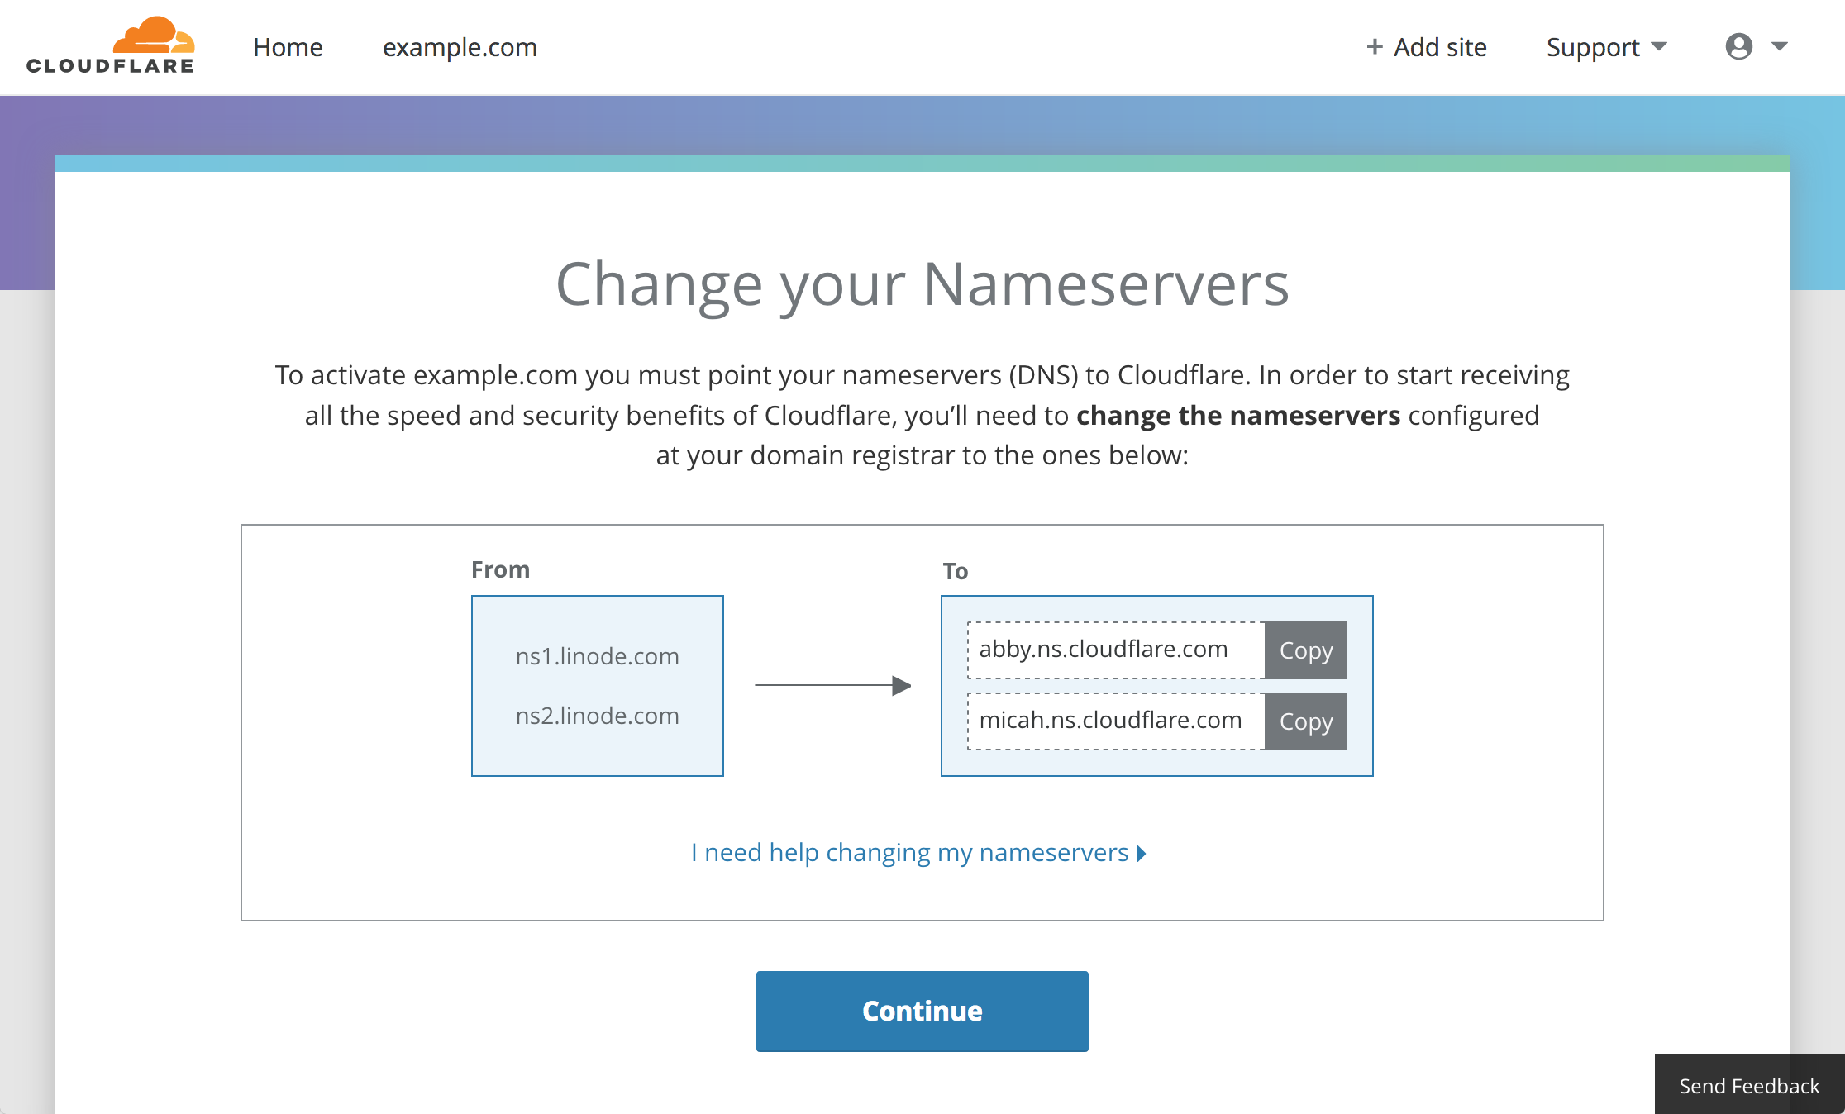Click the plus icon beside Add site
This screenshot has height=1114, width=1845.
pos(1374,47)
